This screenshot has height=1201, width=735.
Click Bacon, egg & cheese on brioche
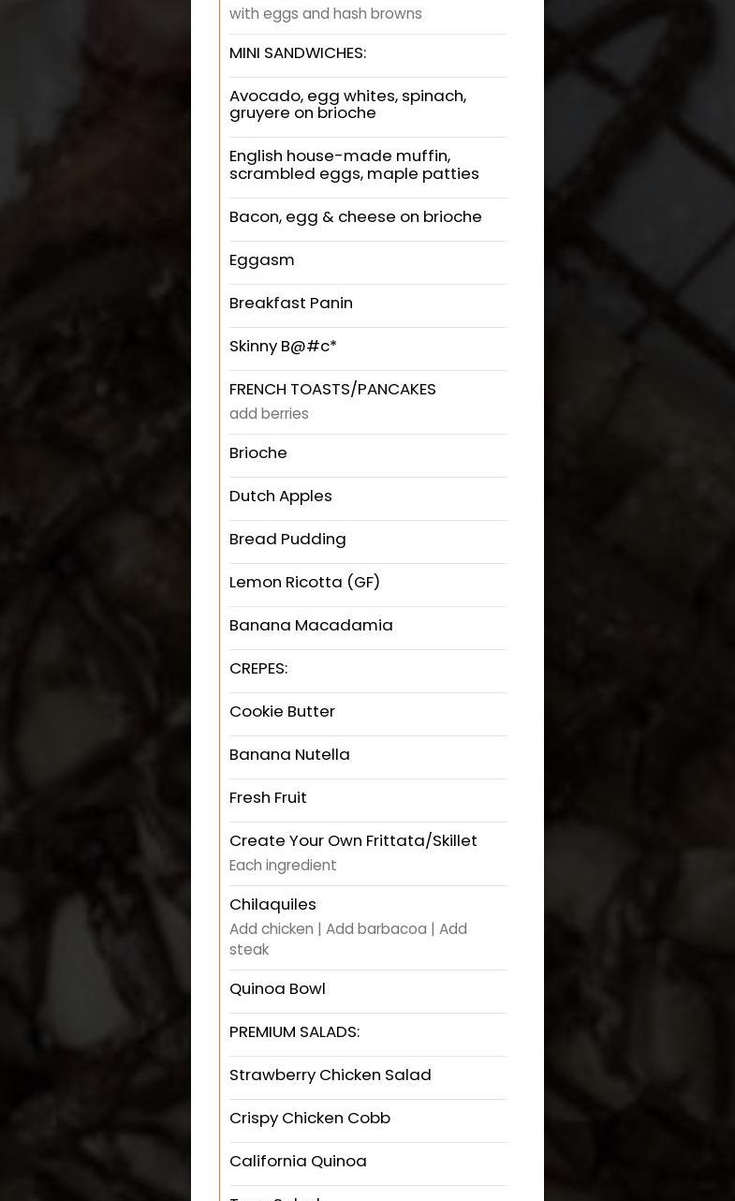356,217
